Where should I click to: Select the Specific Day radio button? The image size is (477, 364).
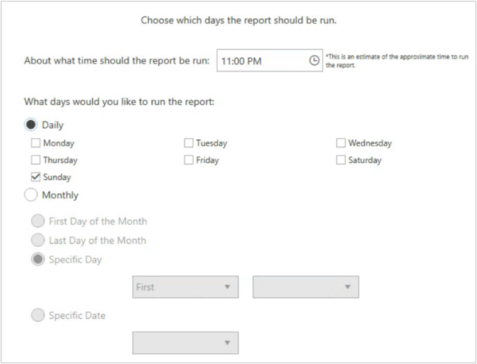pos(38,259)
